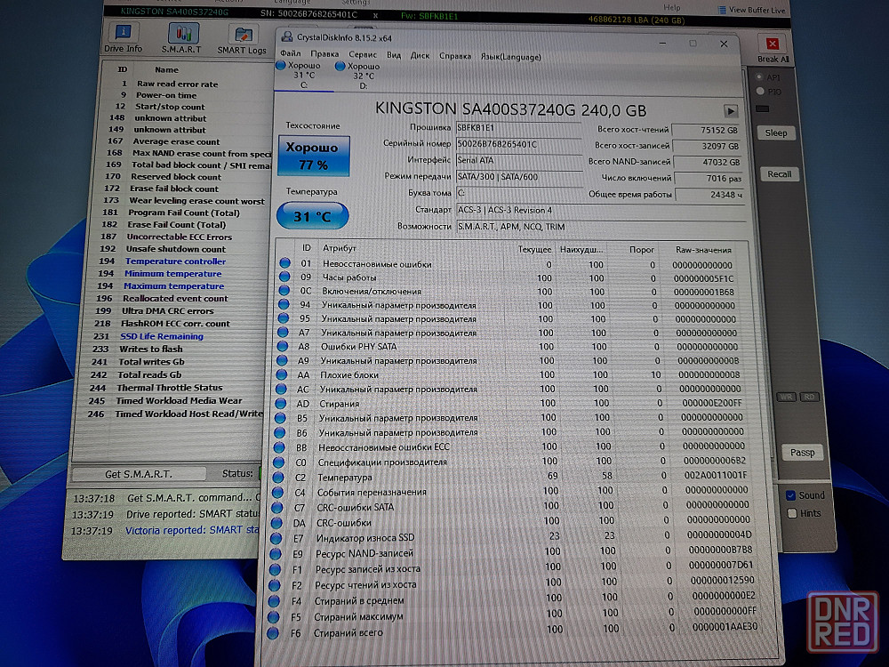Click the Хорошо 77 % health status button
Viewport: 889px width, 667px height.
pyautogui.click(x=314, y=156)
